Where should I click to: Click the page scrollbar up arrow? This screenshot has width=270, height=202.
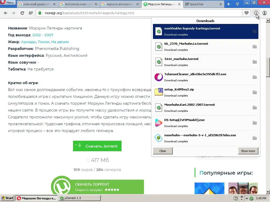point(268,21)
